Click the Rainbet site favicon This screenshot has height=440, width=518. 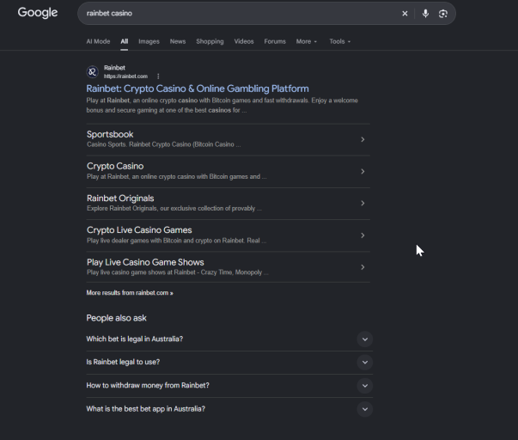click(93, 71)
